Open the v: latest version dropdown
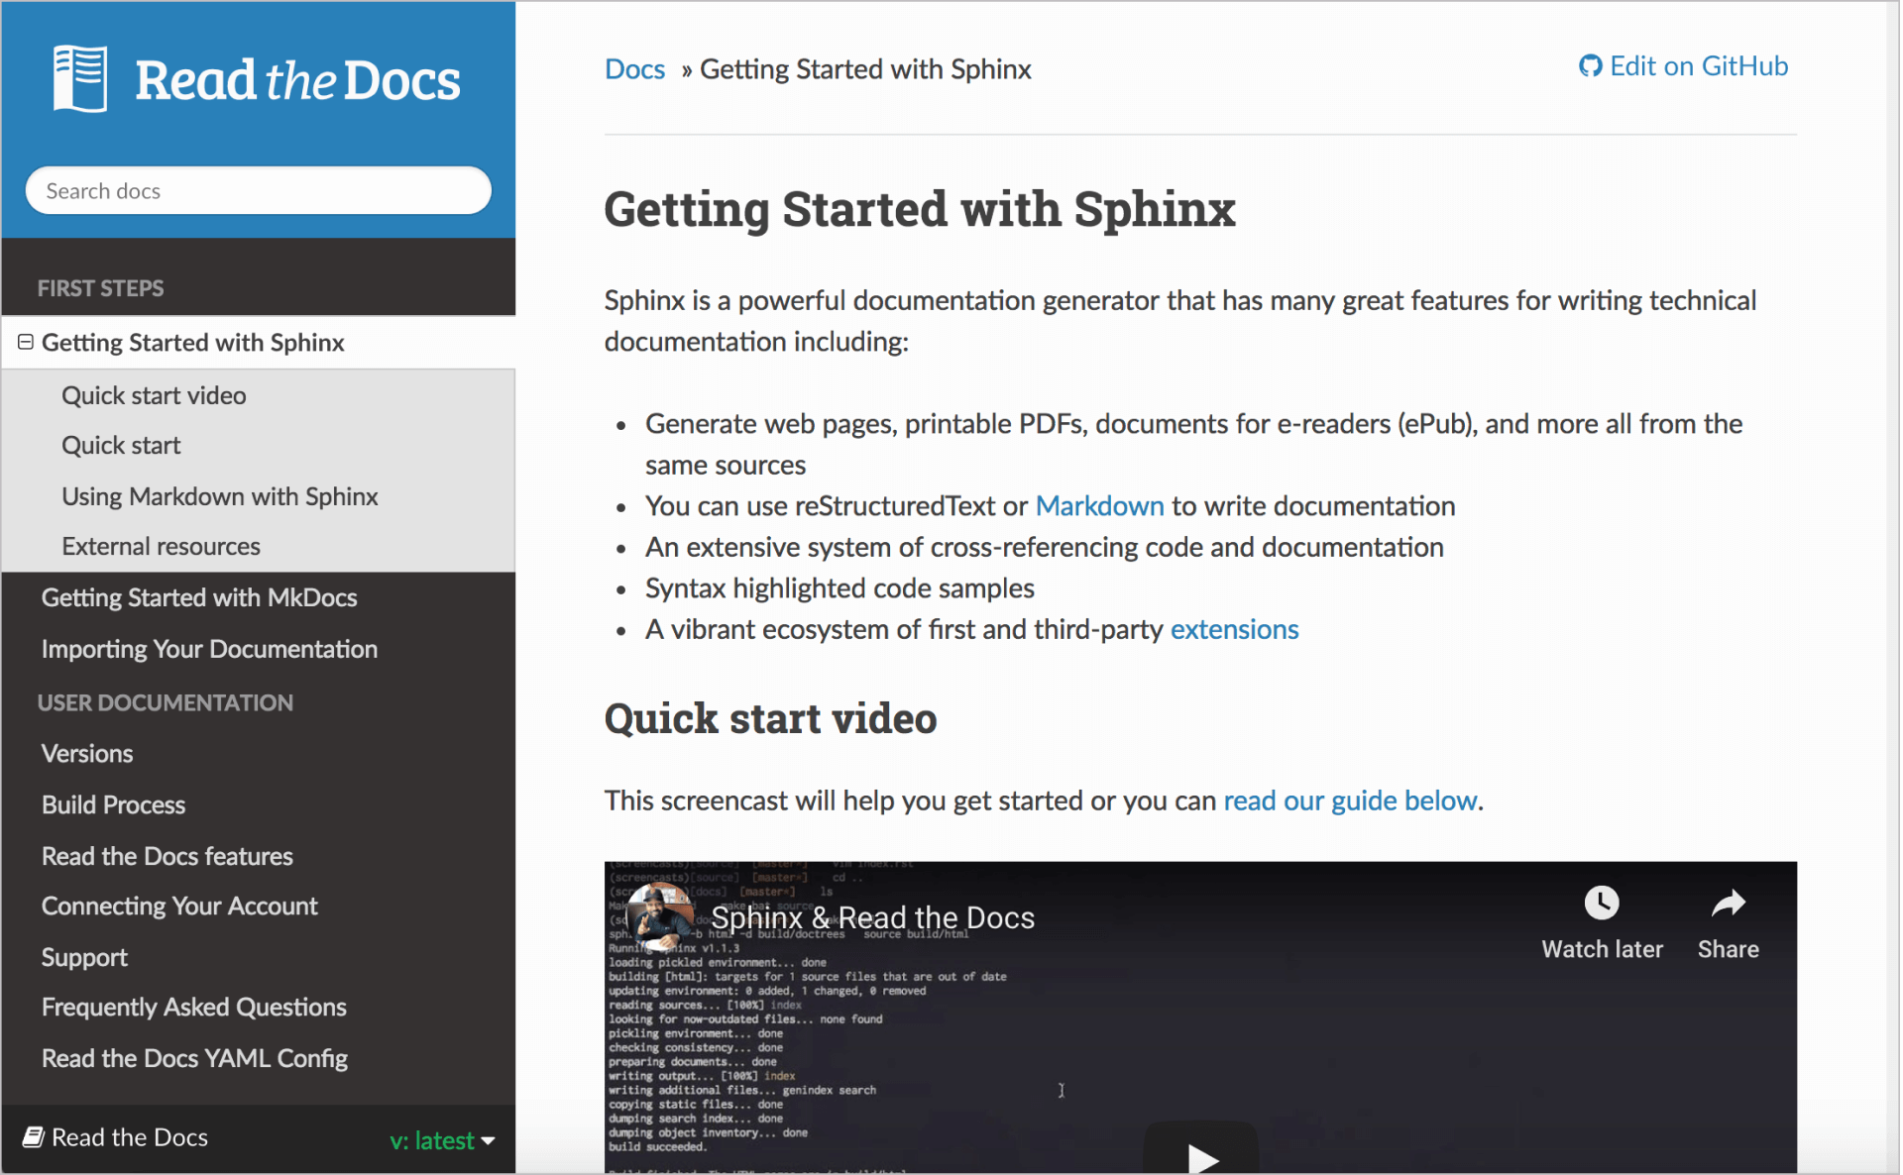This screenshot has height=1175, width=1903. [x=442, y=1140]
